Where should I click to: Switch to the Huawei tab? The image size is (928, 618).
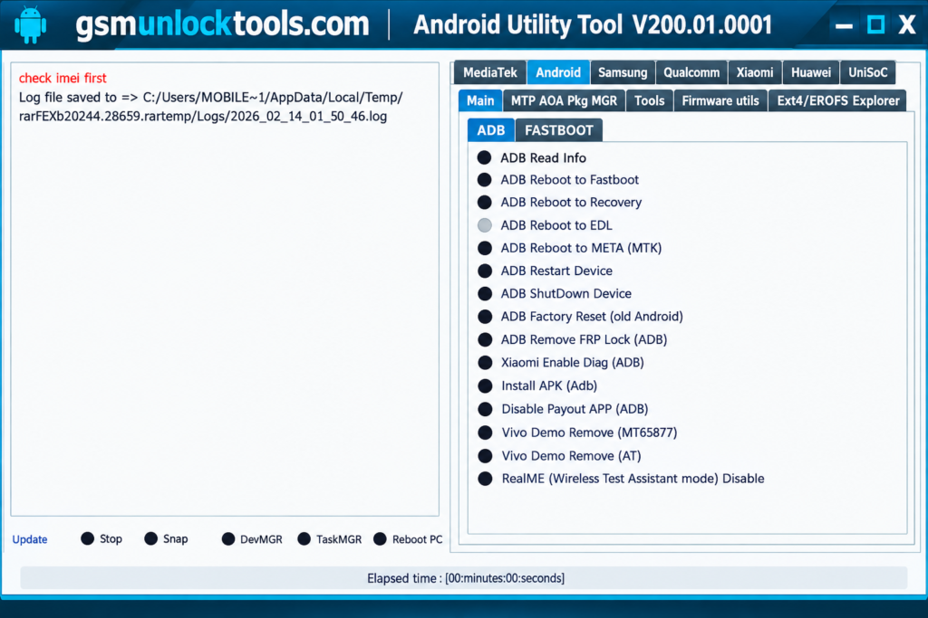(x=811, y=72)
